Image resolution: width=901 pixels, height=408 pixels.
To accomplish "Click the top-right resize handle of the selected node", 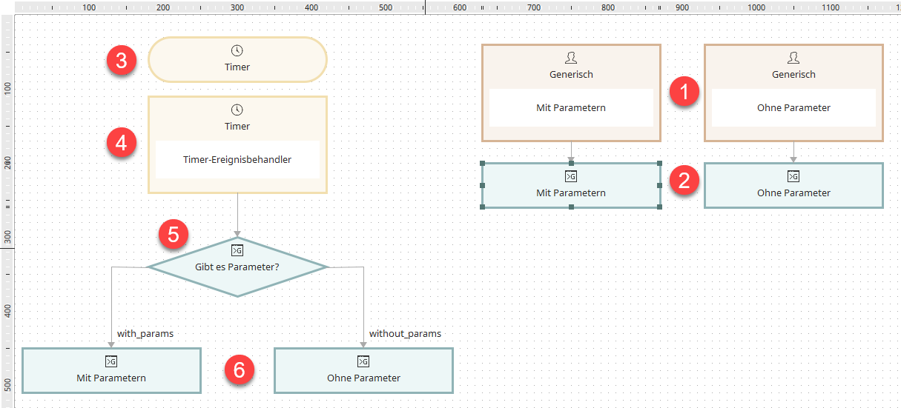I will (660, 164).
